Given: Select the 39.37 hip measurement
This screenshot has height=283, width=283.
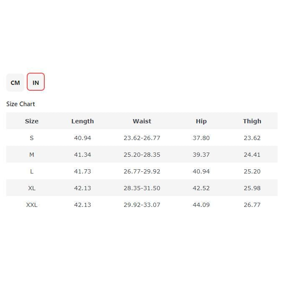Looking at the screenshot, I should 201,155.
